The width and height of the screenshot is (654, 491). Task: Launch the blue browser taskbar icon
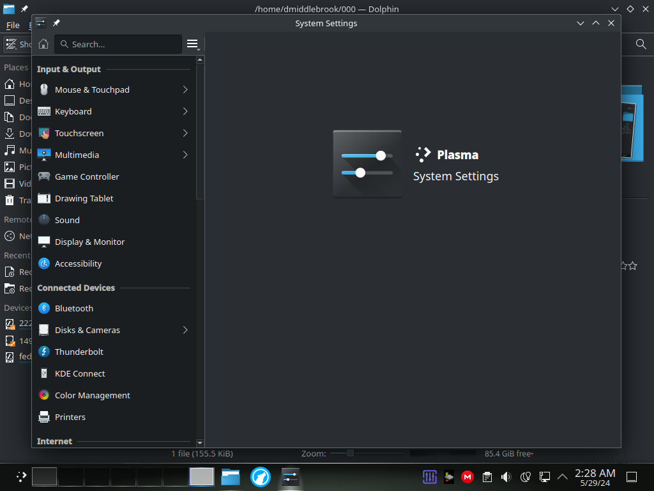(261, 477)
